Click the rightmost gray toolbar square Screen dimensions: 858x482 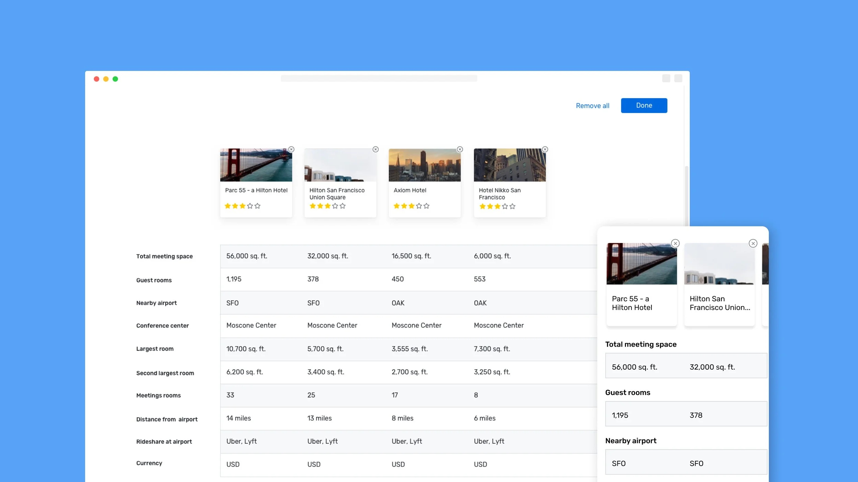click(678, 79)
